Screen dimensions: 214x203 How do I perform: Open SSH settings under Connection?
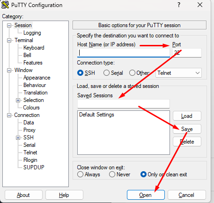tap(29, 138)
